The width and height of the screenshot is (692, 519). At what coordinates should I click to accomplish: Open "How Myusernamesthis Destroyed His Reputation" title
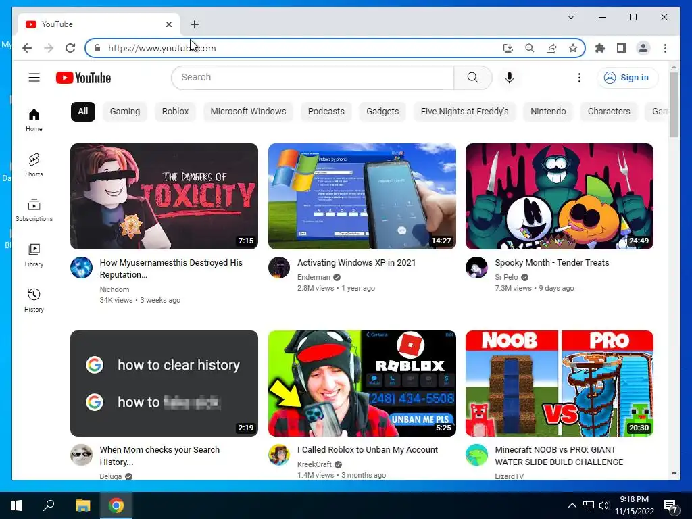[x=171, y=268]
